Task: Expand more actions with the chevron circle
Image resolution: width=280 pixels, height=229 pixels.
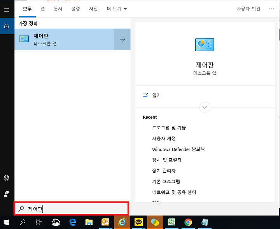Action: pyautogui.click(x=205, y=107)
